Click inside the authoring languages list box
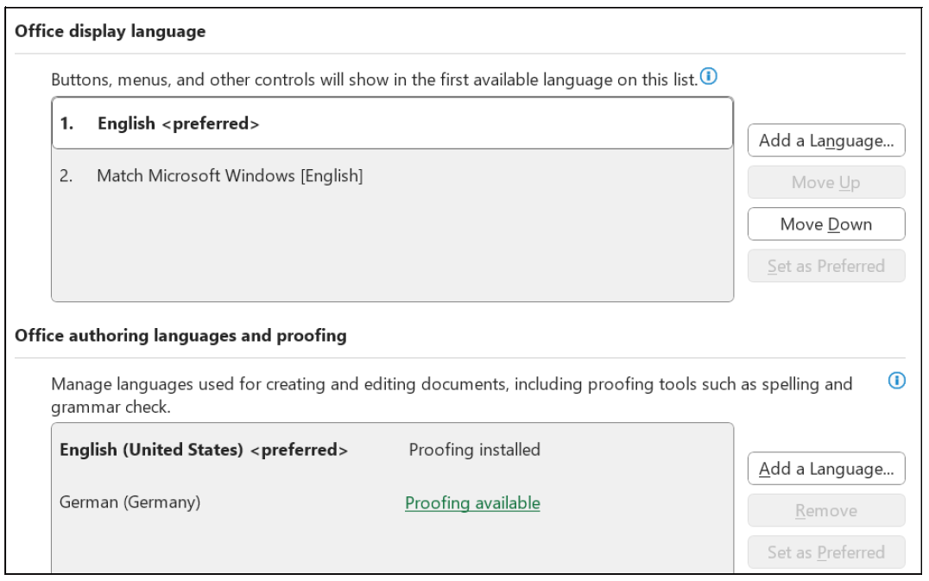Image resolution: width=929 pixels, height=581 pixels. coord(389,544)
